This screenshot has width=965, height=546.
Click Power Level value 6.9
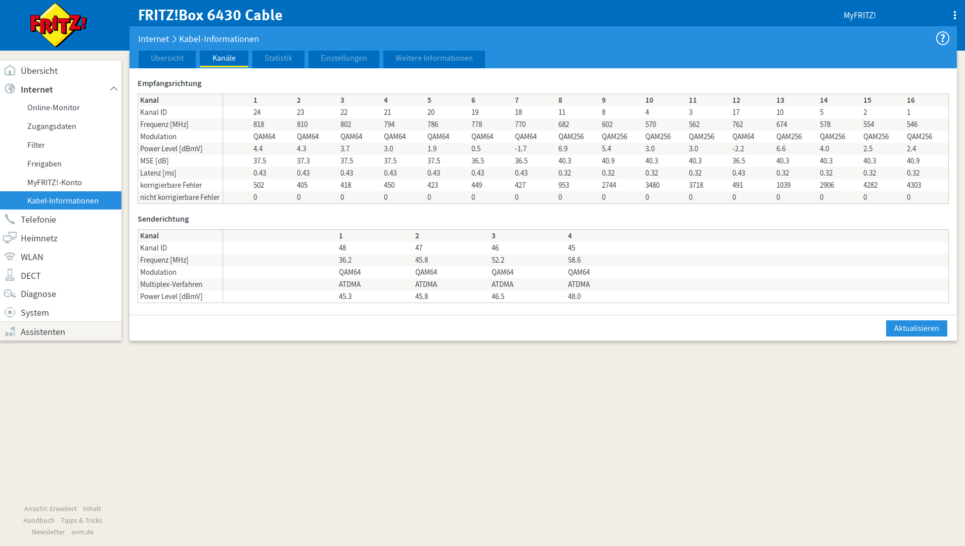tap(563, 149)
